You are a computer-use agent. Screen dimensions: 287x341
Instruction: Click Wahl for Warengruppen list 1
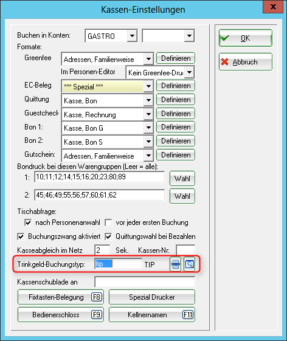[x=182, y=179]
